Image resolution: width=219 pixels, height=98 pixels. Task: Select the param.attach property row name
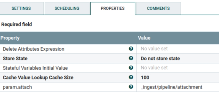point(17,87)
